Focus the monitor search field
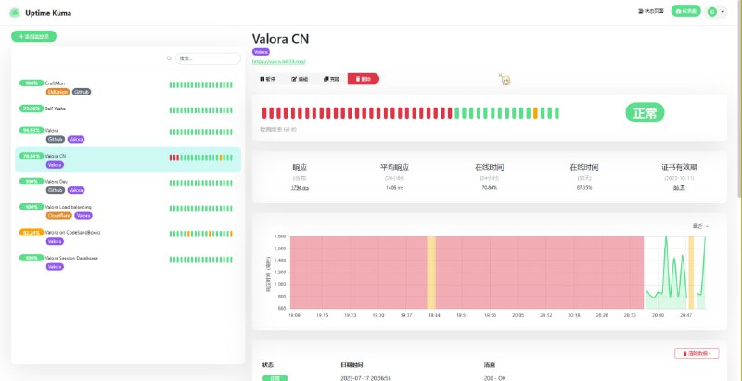The height and width of the screenshot is (381, 742). [x=208, y=58]
